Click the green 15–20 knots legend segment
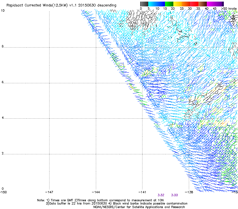This screenshot has height=209, width=238. (169, 4)
